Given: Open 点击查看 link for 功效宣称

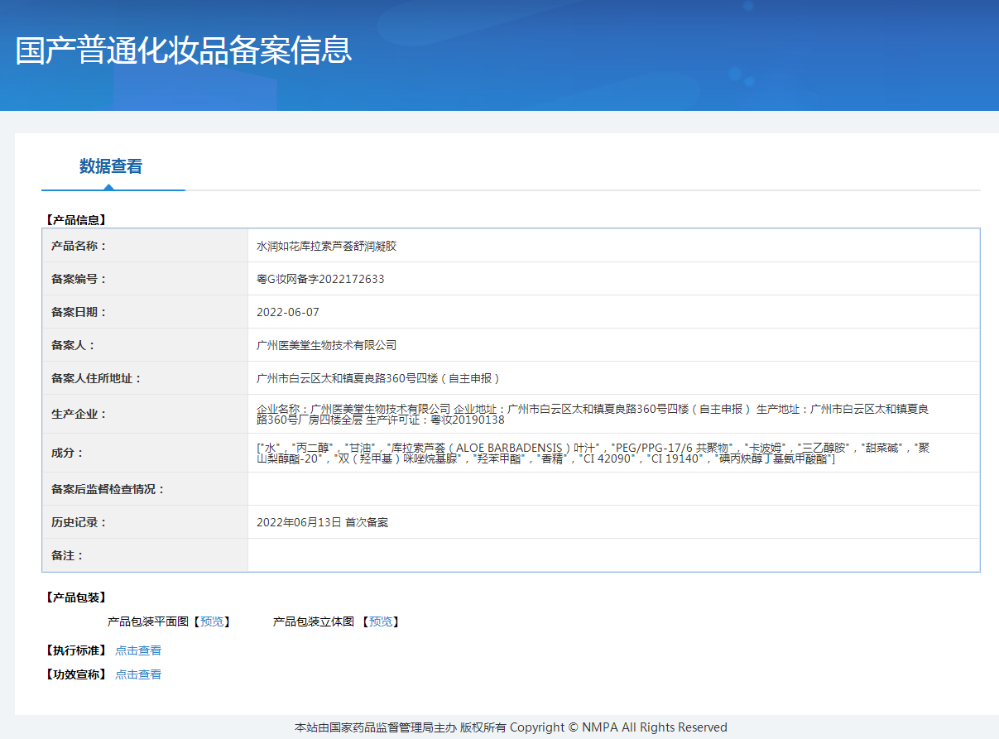Looking at the screenshot, I should [138, 674].
